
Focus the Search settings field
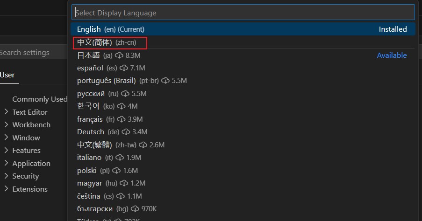pyautogui.click(x=33, y=53)
